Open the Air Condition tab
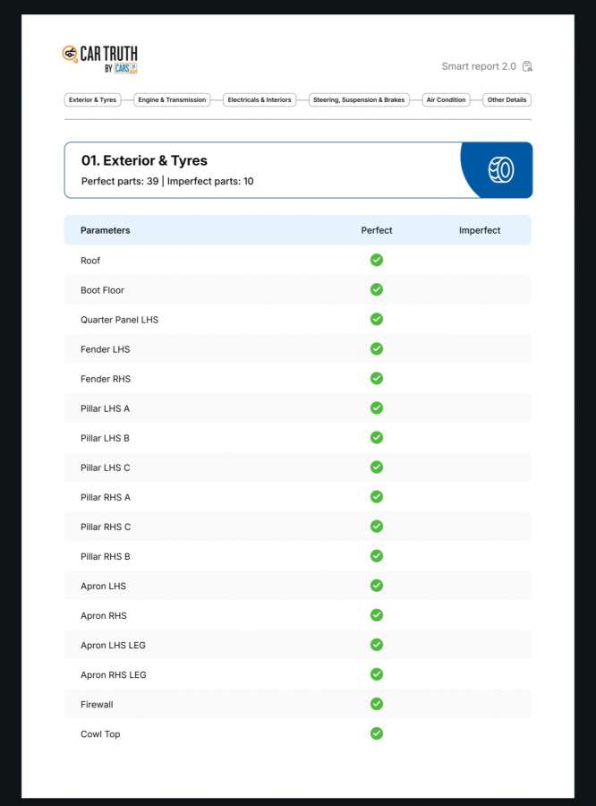 pyautogui.click(x=446, y=99)
